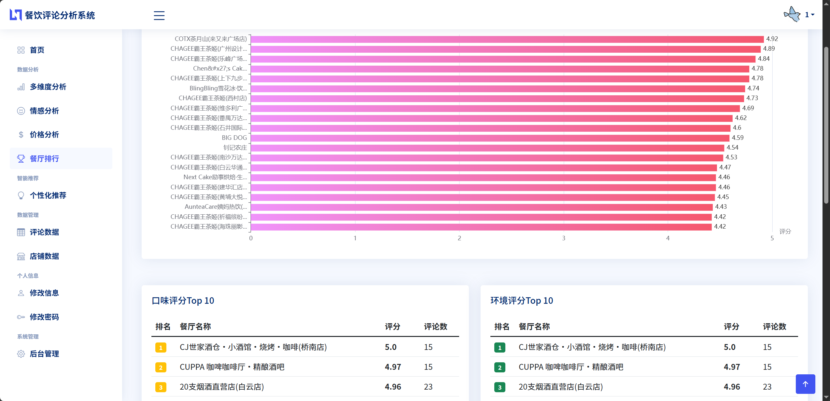Click the home grid icon
This screenshot has height=401, width=830.
[21, 50]
